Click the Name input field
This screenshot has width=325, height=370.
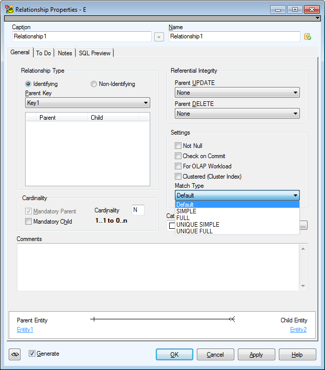coord(234,36)
